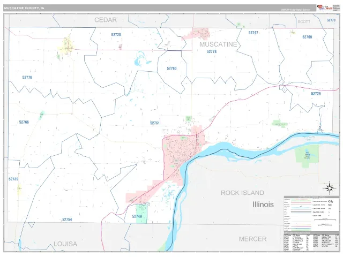Viewport: 343px width, 257px height.
Task: Click the compass rose icon
Action: [x=329, y=188]
